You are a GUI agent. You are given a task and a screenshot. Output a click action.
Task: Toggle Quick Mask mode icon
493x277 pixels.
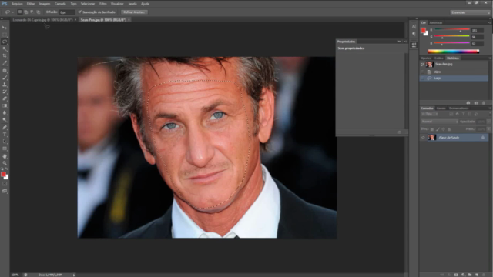point(5,184)
